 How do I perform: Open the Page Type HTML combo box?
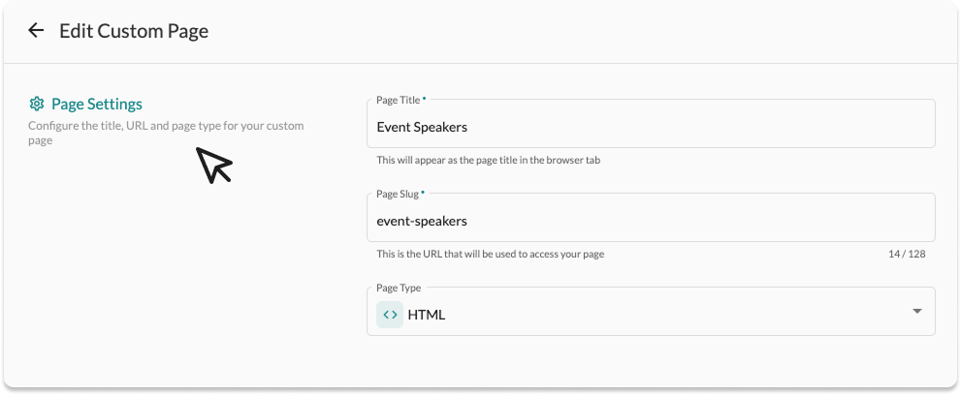click(x=650, y=314)
